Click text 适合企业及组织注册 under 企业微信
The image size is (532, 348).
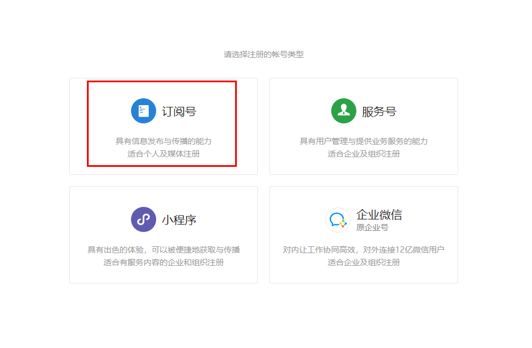point(364,262)
